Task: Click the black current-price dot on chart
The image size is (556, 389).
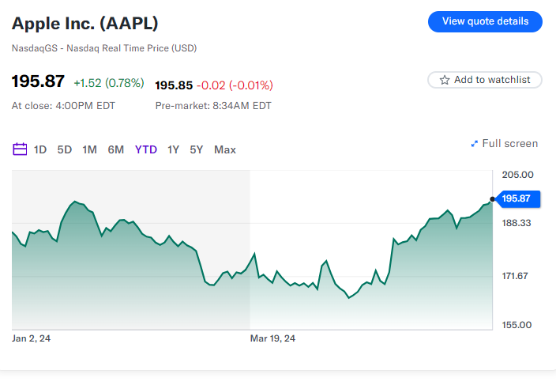Action: (492, 199)
